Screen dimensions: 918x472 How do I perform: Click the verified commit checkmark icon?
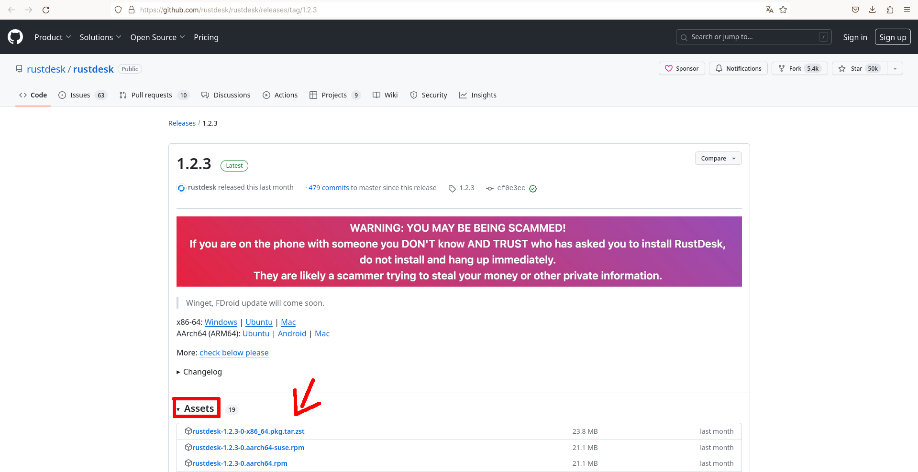tap(533, 188)
